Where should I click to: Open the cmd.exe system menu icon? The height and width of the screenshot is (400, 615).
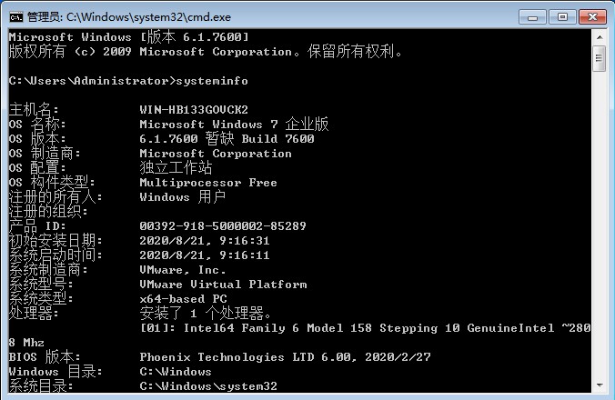(15, 15)
